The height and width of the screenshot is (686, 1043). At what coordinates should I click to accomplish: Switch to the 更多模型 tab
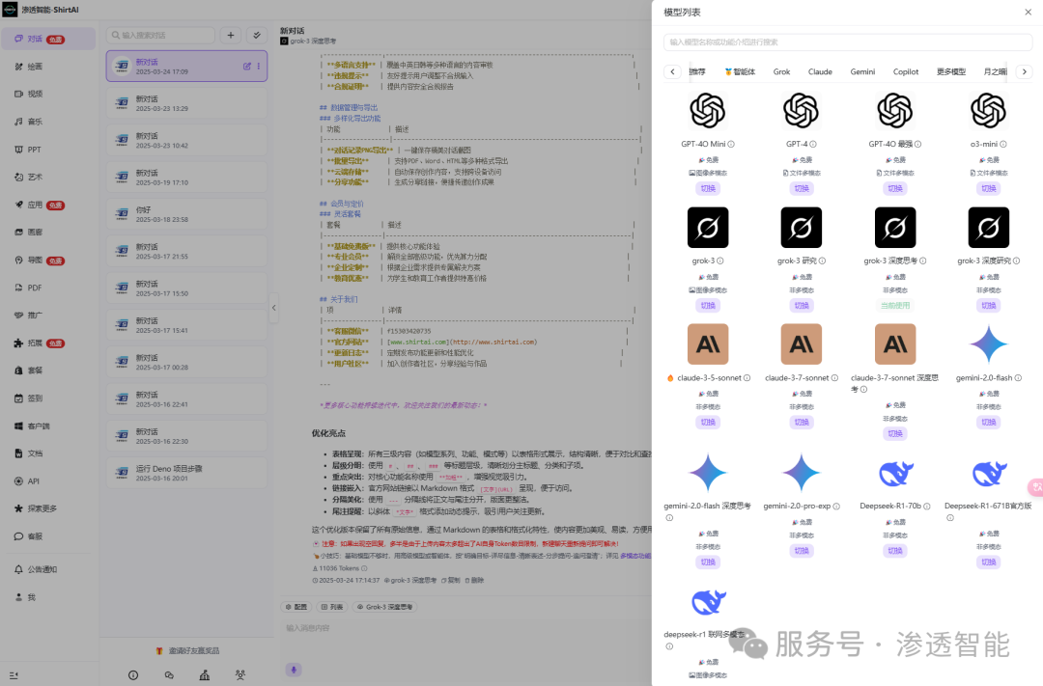951,71
